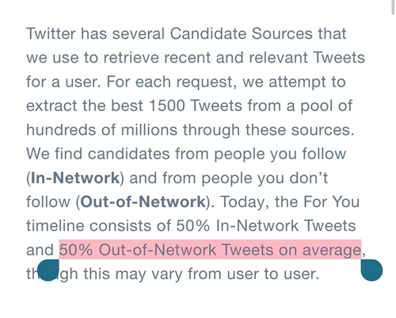Click the number 1500 in the paragraph

point(167,105)
